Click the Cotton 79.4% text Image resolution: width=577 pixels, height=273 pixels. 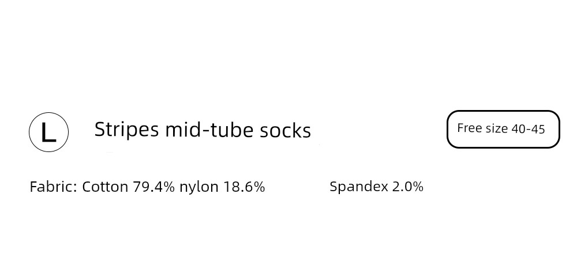point(129,187)
